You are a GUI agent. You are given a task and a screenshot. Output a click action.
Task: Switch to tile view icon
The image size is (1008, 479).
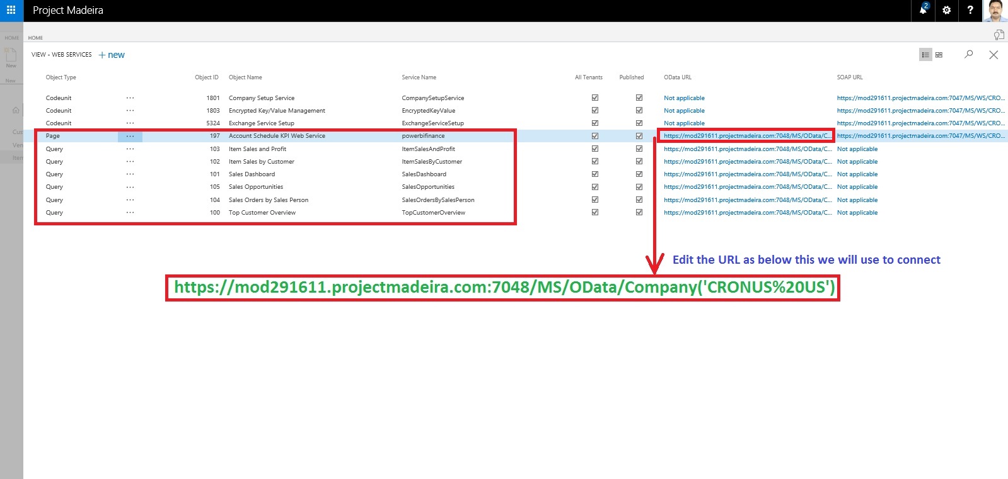pyautogui.click(x=939, y=55)
